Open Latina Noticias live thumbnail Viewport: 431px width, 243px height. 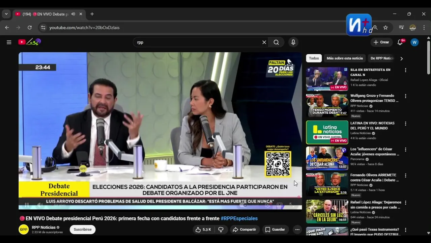(327, 132)
